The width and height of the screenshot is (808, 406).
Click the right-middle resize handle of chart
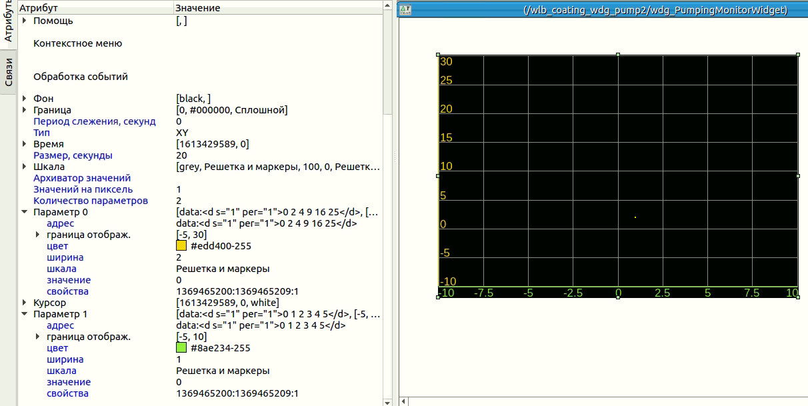798,176
